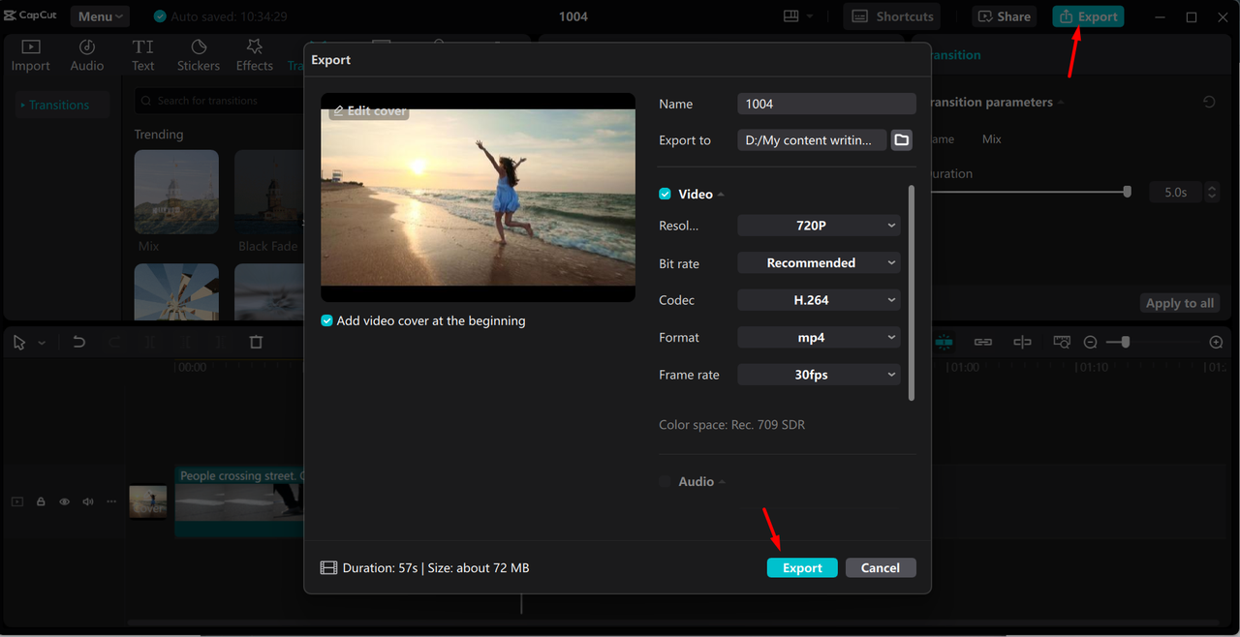Lock the main video track
The width and height of the screenshot is (1240, 637).
point(41,501)
